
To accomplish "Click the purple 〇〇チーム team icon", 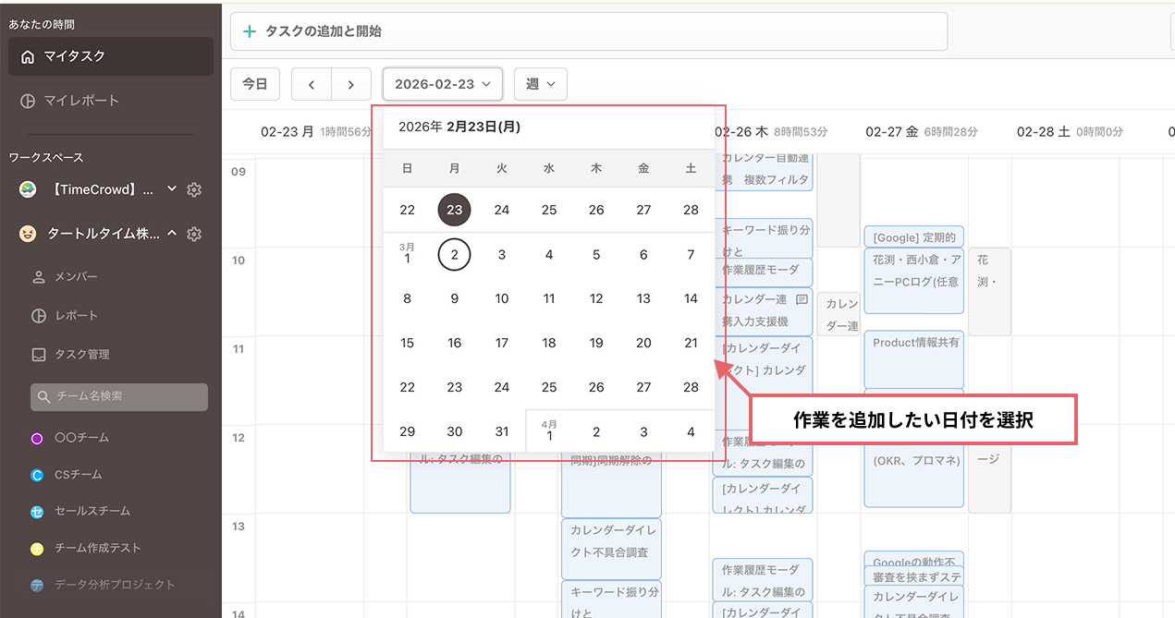I will [37, 438].
